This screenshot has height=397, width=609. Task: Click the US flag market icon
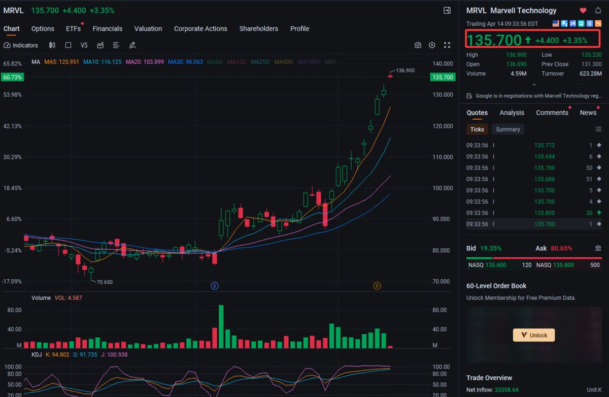[x=555, y=23]
